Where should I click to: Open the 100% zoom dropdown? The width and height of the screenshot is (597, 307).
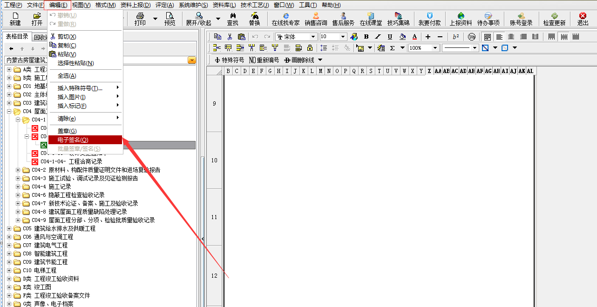click(x=435, y=48)
